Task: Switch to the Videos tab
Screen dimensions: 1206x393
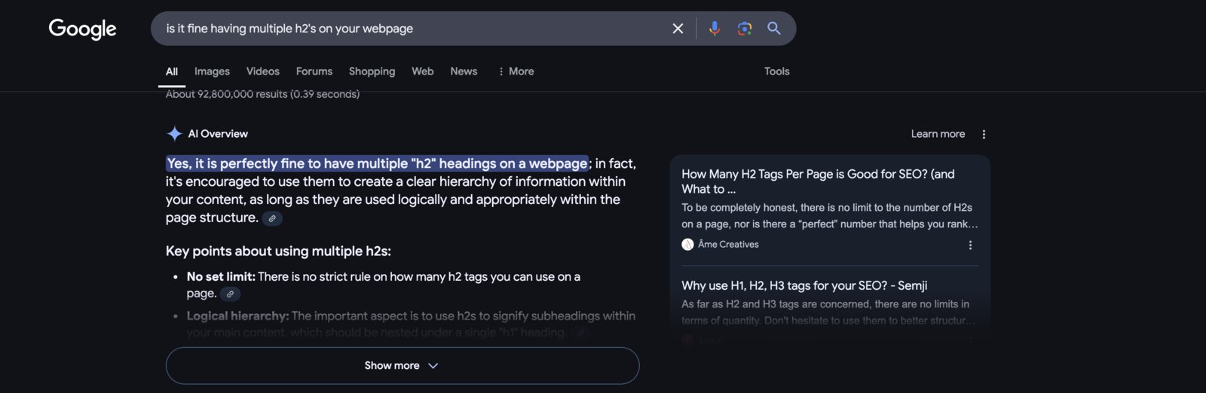Action: 263,72
